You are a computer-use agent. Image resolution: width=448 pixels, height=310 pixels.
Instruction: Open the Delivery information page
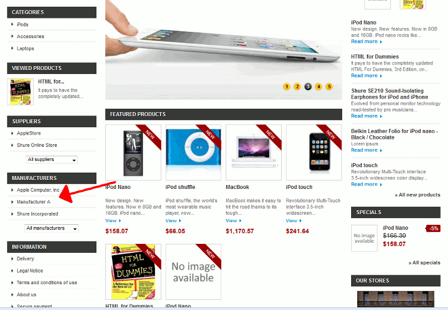pyautogui.click(x=25, y=259)
